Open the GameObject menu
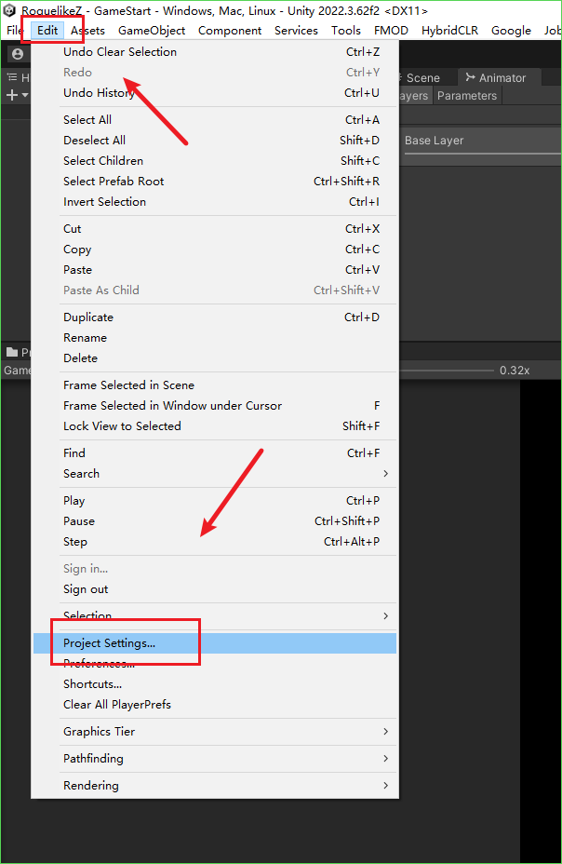 coord(152,31)
